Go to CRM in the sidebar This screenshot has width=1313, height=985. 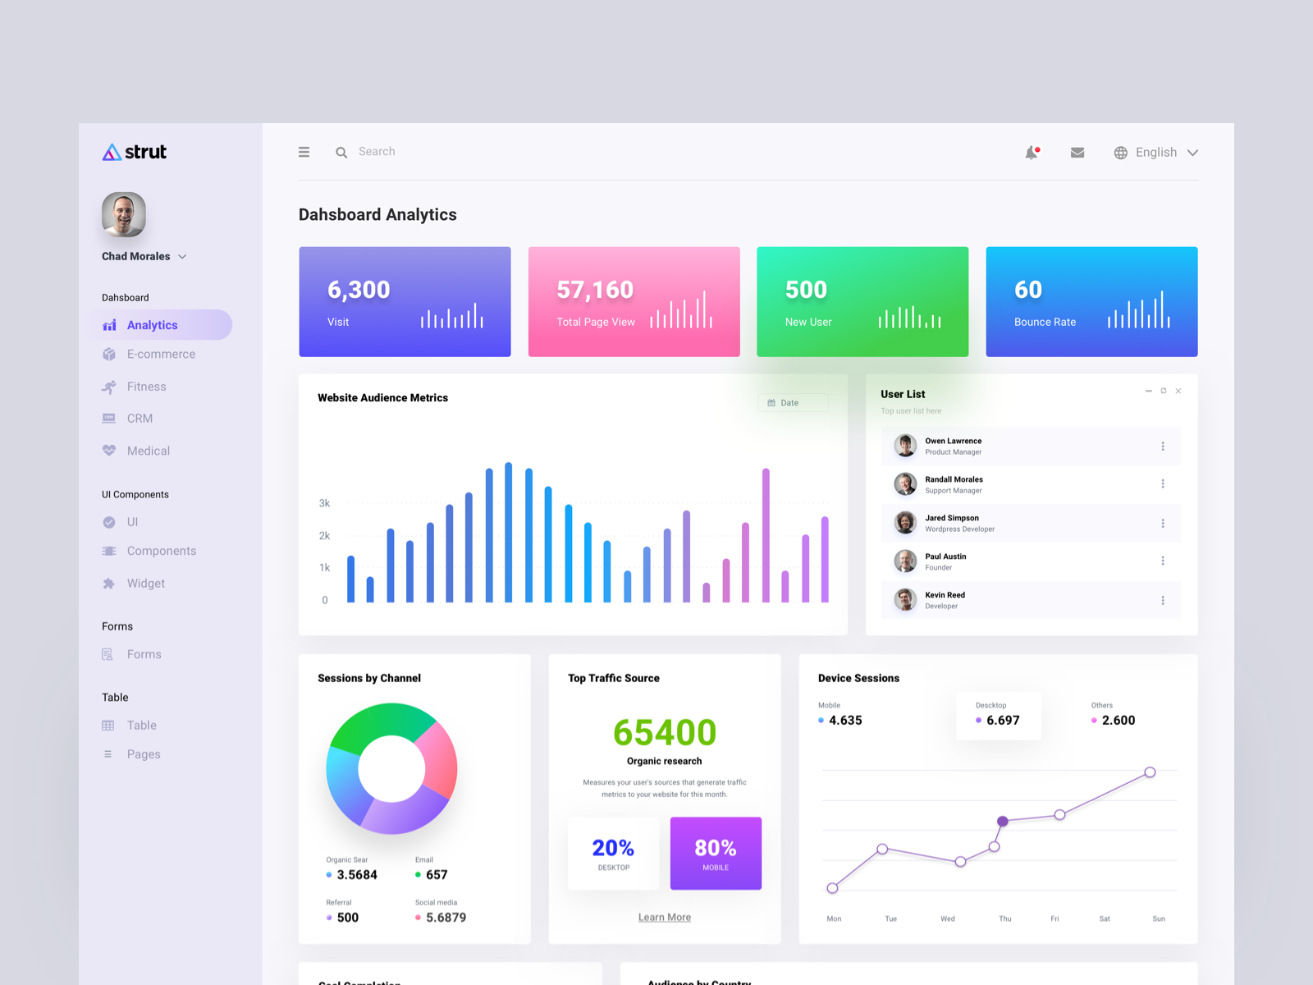point(140,419)
